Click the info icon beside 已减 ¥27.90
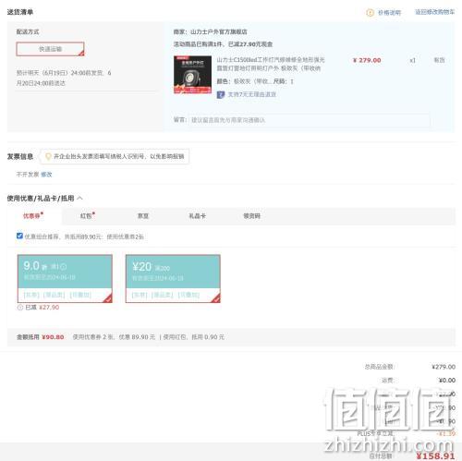Screen dimensions: 462x461 coord(20,308)
